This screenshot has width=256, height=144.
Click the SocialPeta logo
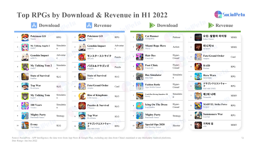229,14
